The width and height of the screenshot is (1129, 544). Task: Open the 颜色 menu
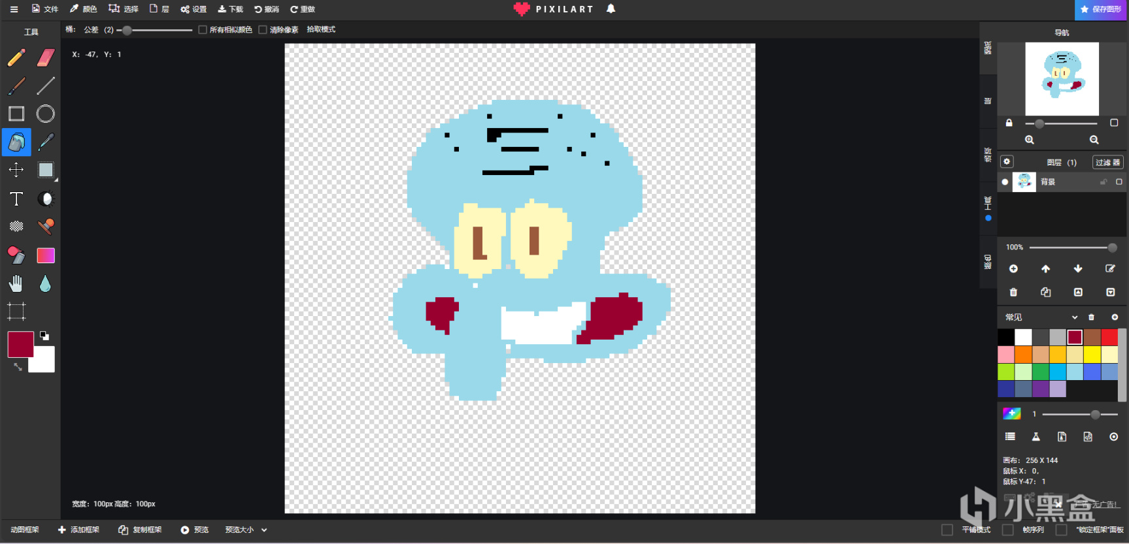(83, 9)
